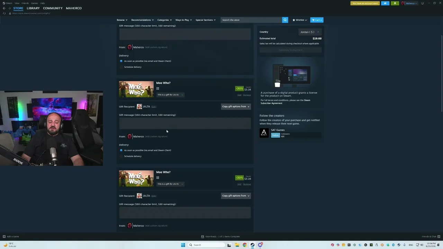443x249 pixels.
Task: Click the SAT Games creator logo
Action: pos(264,133)
